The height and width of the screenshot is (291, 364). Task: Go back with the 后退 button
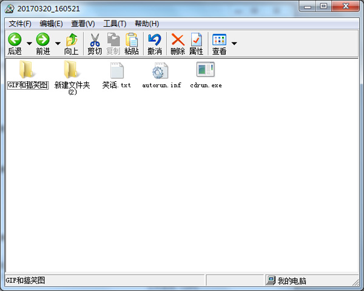tap(15, 44)
